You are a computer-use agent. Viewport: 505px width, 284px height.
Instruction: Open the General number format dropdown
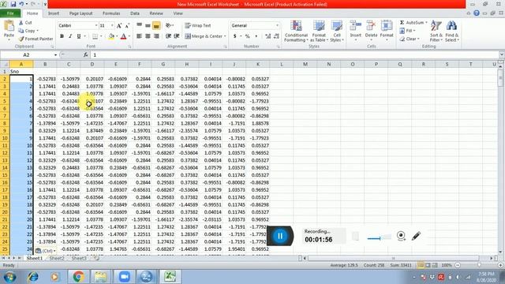click(277, 25)
